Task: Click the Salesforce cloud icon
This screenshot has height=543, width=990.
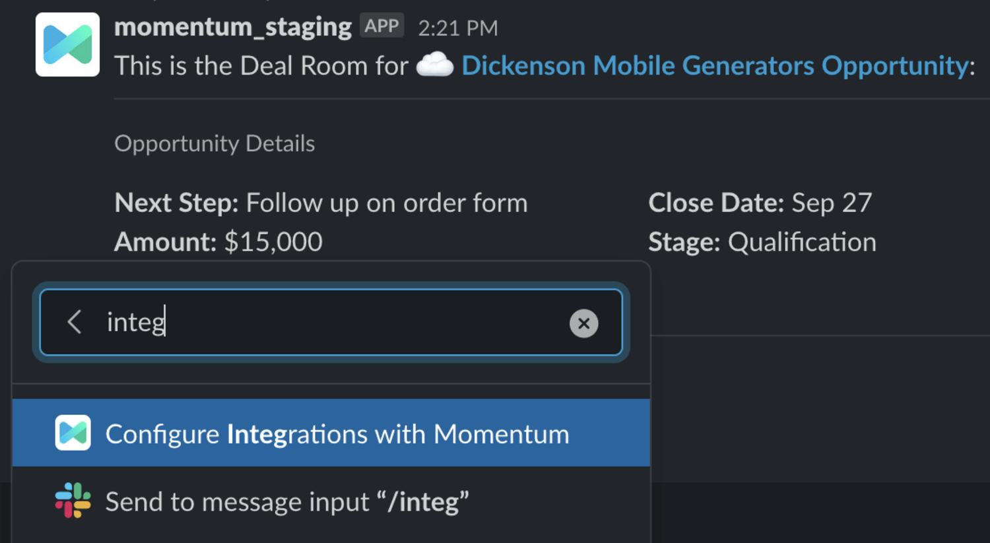Action: point(435,65)
